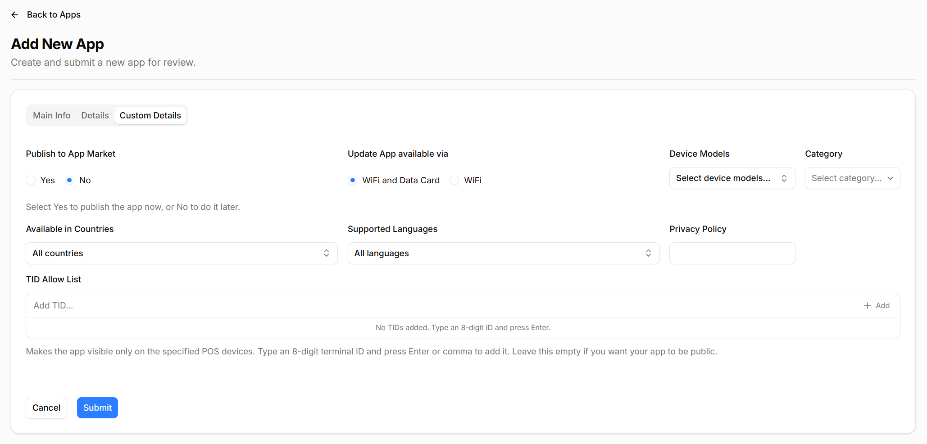Click the chevron on All countries selector
Screen dimensions: 927x444
(x=326, y=253)
